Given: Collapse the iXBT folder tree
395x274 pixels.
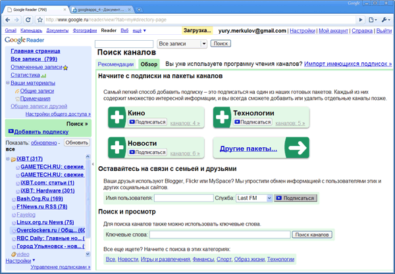Looking at the screenshot, I should pos(7,158).
